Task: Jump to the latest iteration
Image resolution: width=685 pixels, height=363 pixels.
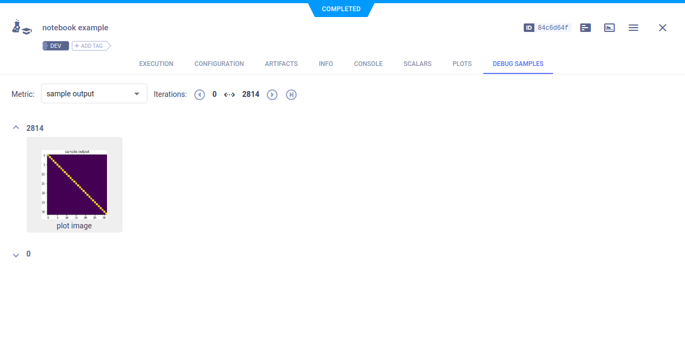Action: coord(291,95)
